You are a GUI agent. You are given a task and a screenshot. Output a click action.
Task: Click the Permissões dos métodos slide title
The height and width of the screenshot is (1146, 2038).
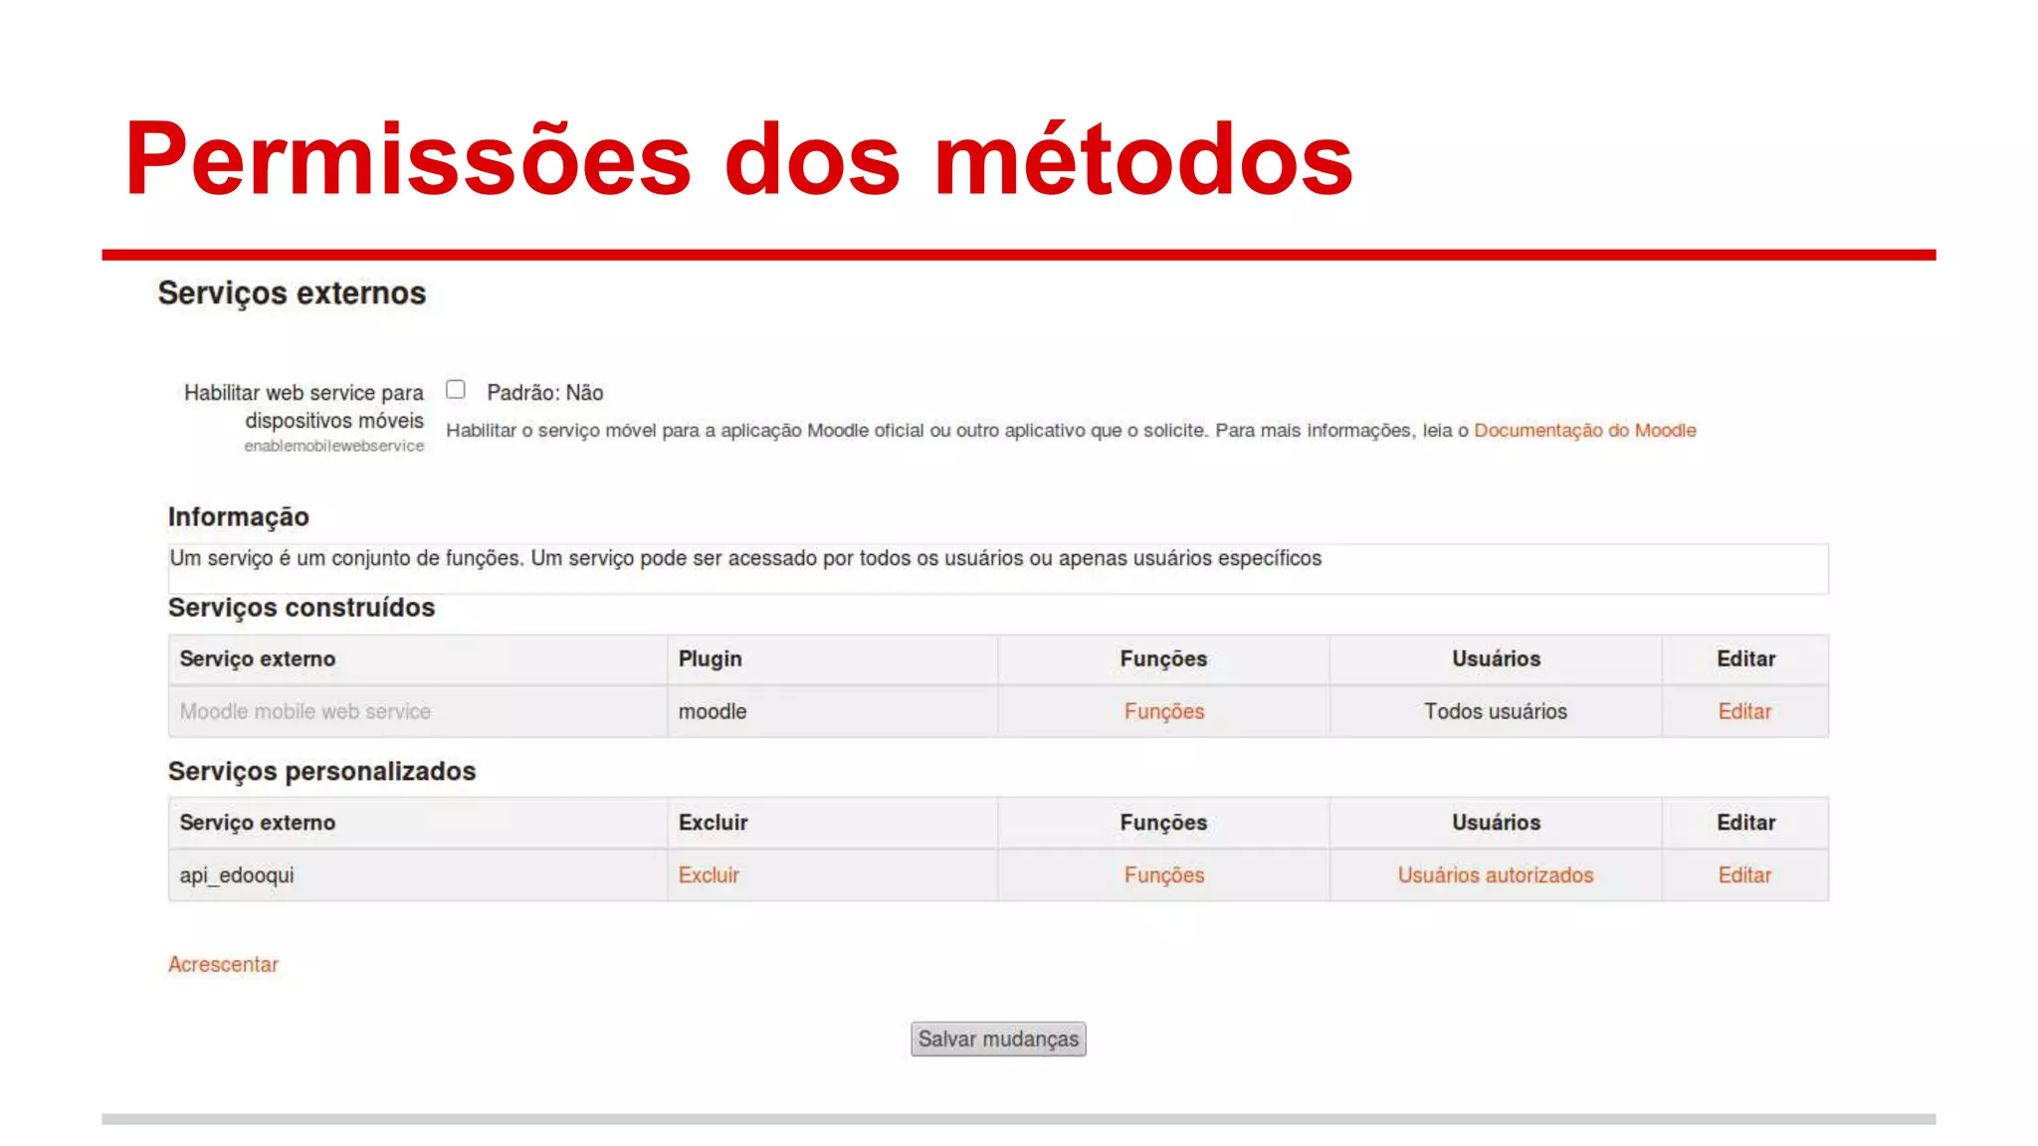coord(738,159)
